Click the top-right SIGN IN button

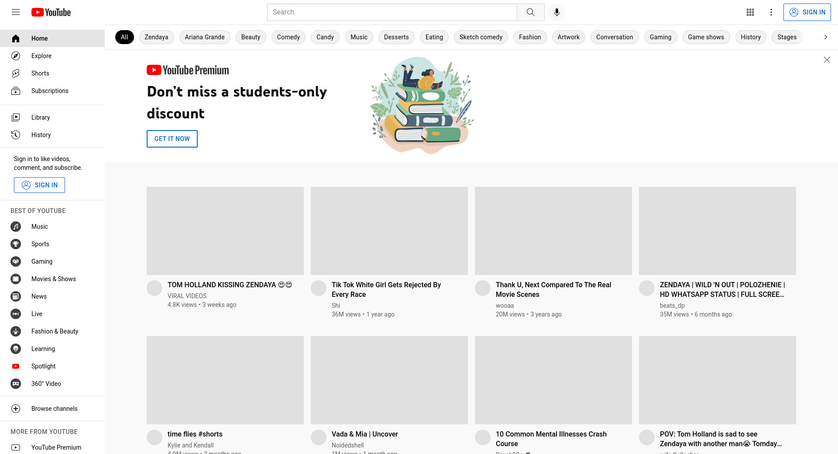pos(807,12)
